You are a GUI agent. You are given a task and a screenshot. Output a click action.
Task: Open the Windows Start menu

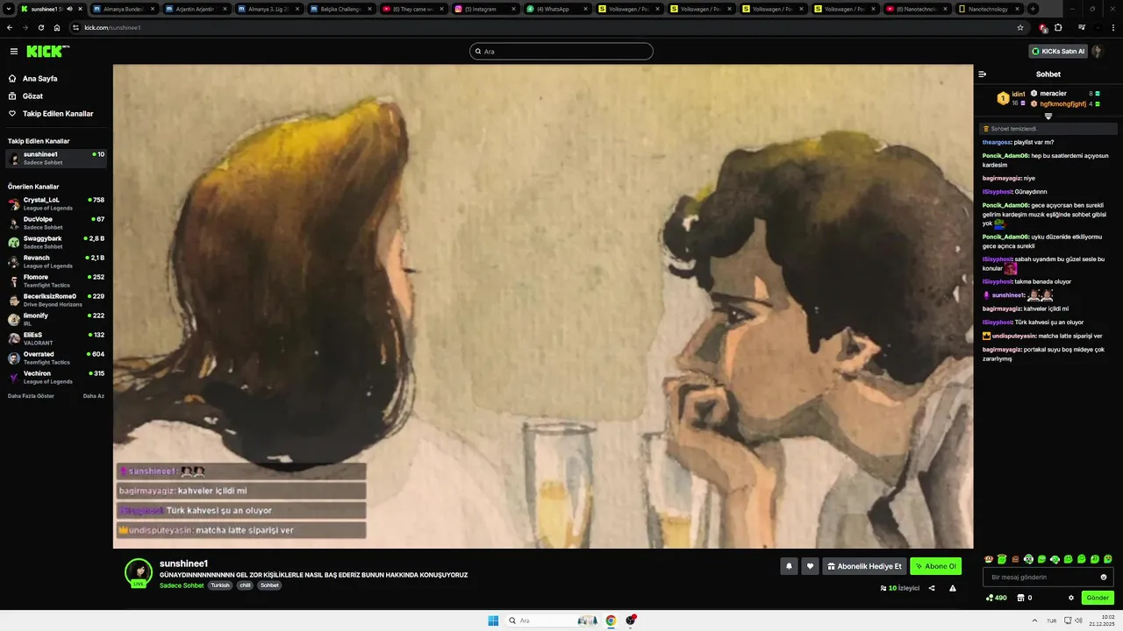click(493, 620)
